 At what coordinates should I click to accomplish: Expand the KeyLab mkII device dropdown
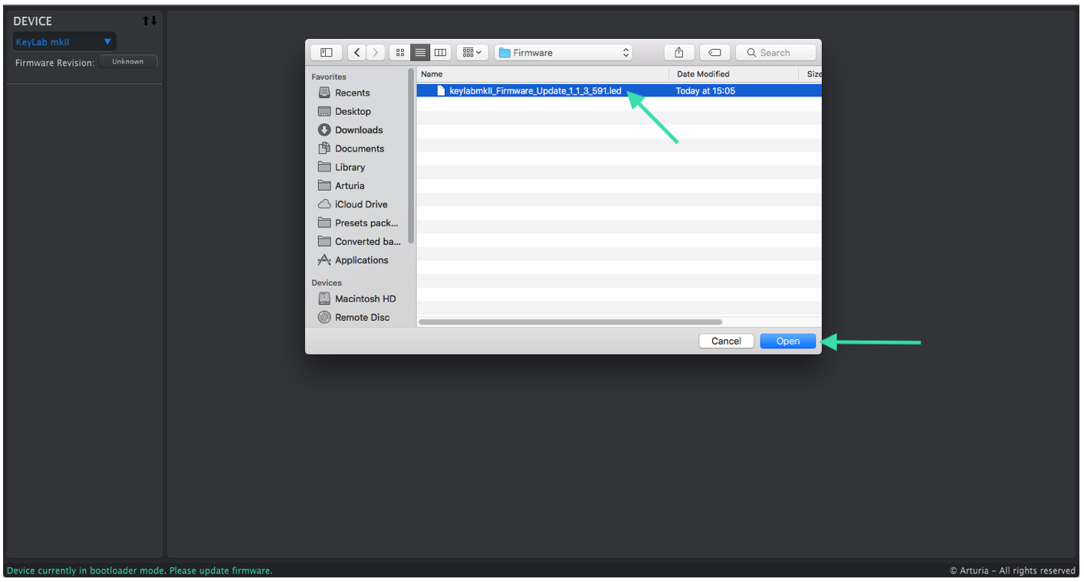[64, 42]
